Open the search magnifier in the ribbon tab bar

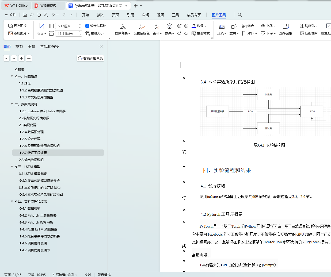click(240, 15)
